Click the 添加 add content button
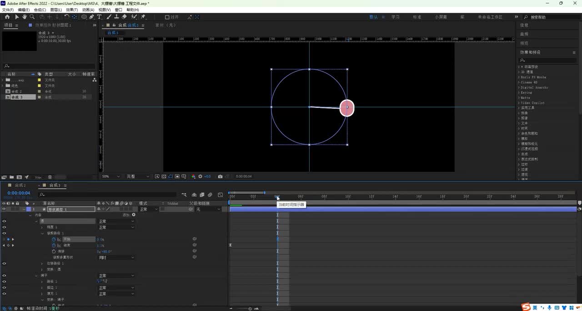 point(133,215)
